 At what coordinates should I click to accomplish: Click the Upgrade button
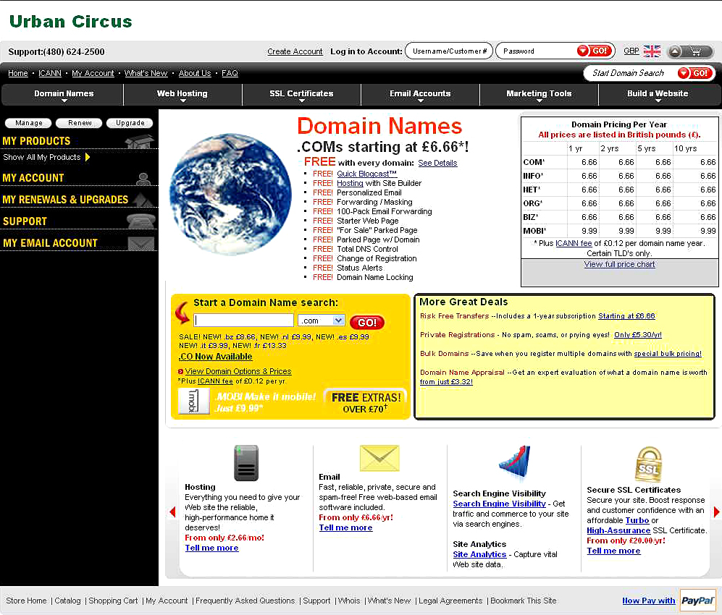point(130,123)
